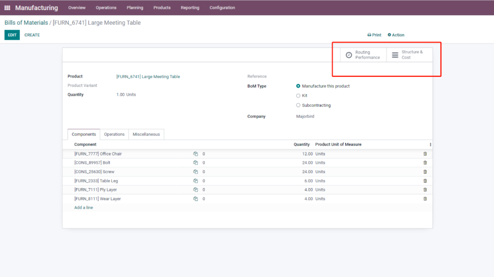Viewport: 494px width, 277px height.
Task: Click the Routing Performance clock icon
Action: (349, 55)
